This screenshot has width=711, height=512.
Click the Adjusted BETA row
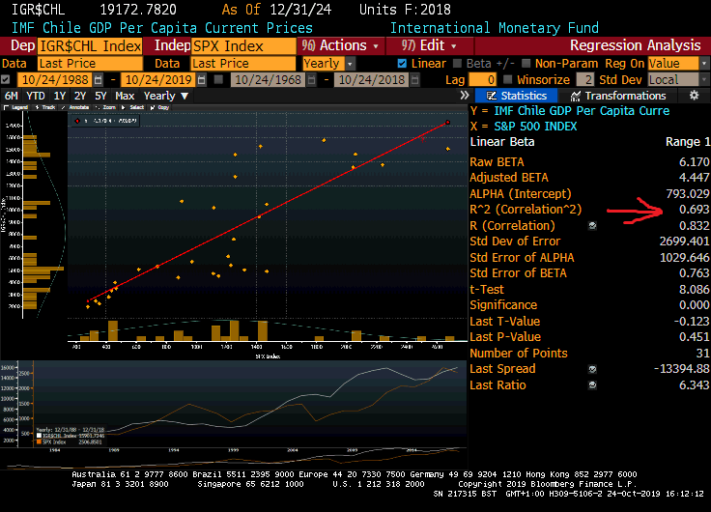coord(589,178)
